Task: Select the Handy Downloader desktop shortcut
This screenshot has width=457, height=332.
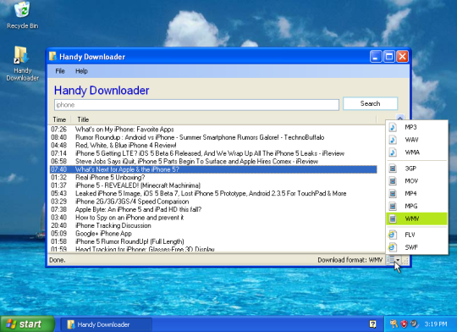Action: [23, 64]
